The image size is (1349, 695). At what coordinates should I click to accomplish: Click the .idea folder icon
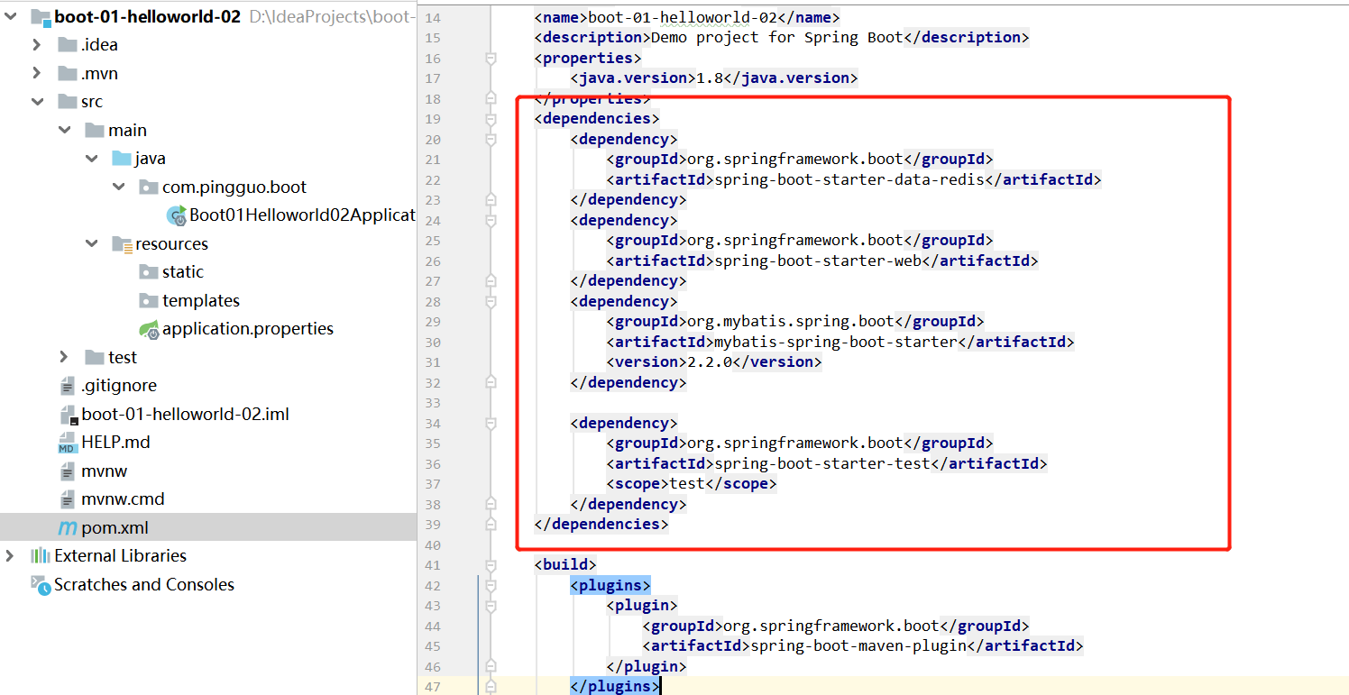(x=67, y=44)
